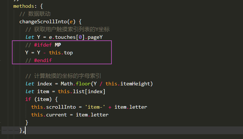This screenshot has height=139, width=243.
Task: Click pageY at the line end
Action: coord(95,37)
